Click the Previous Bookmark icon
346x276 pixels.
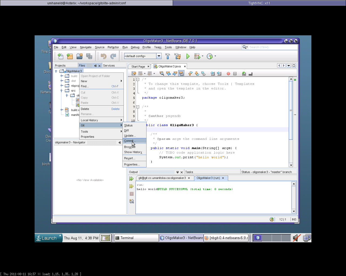pyautogui.click(x=190, y=73)
